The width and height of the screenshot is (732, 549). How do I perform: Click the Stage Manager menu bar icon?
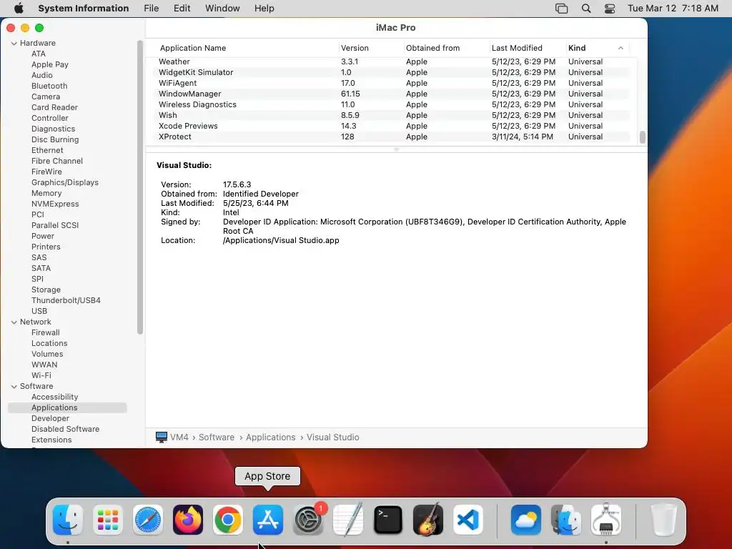(x=562, y=9)
